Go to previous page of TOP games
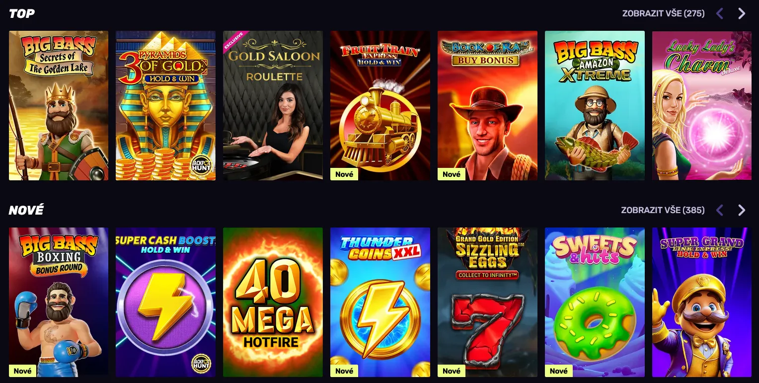The height and width of the screenshot is (383, 759). click(720, 13)
